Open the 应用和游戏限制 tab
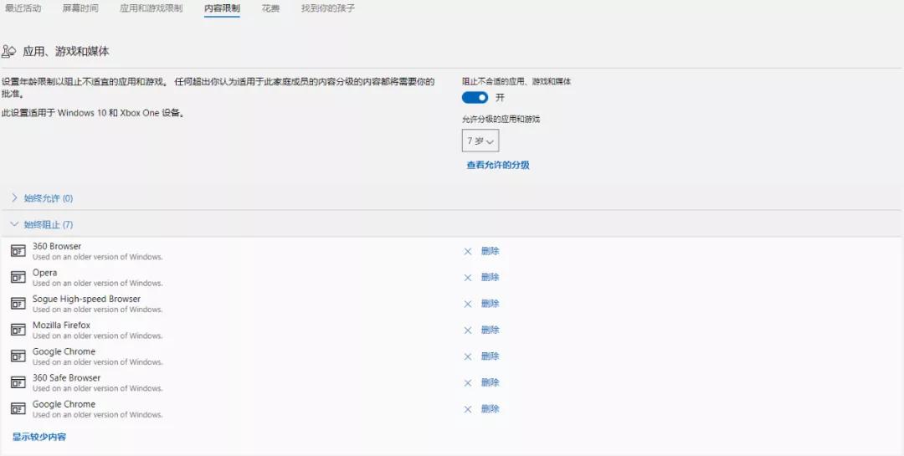The image size is (904, 456). (151, 8)
